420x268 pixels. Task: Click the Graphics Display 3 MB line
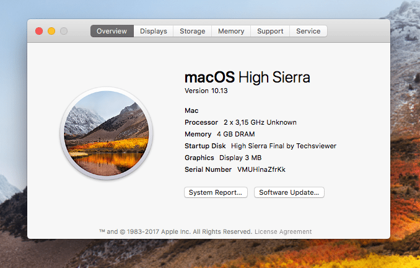pos(223,158)
